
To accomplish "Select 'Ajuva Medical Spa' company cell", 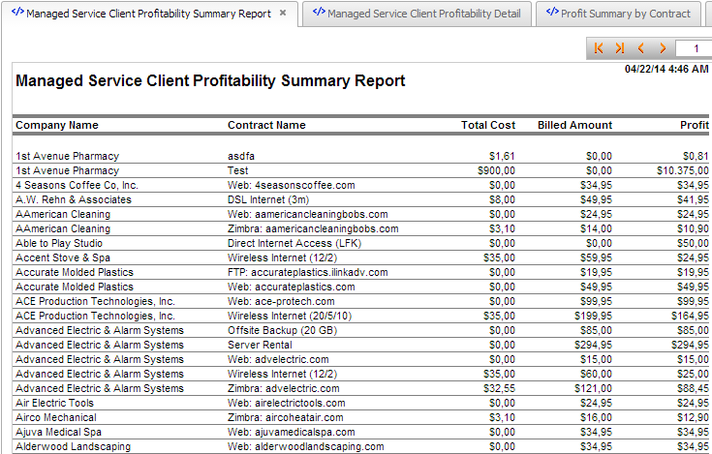I will click(58, 432).
